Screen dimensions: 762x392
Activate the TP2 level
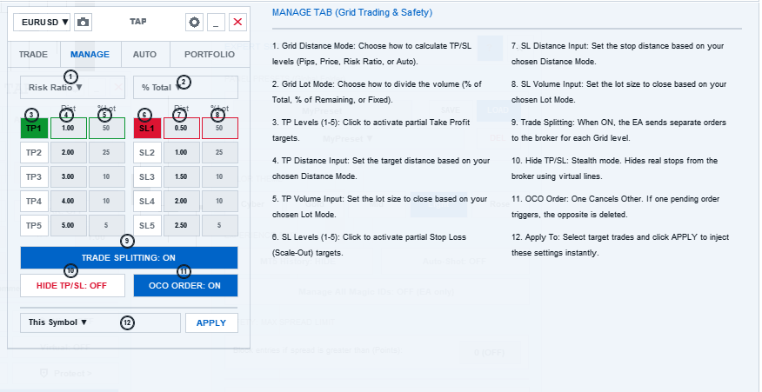pos(34,152)
